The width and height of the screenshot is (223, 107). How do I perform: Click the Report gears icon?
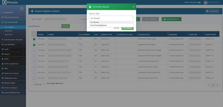[x=3, y=54]
